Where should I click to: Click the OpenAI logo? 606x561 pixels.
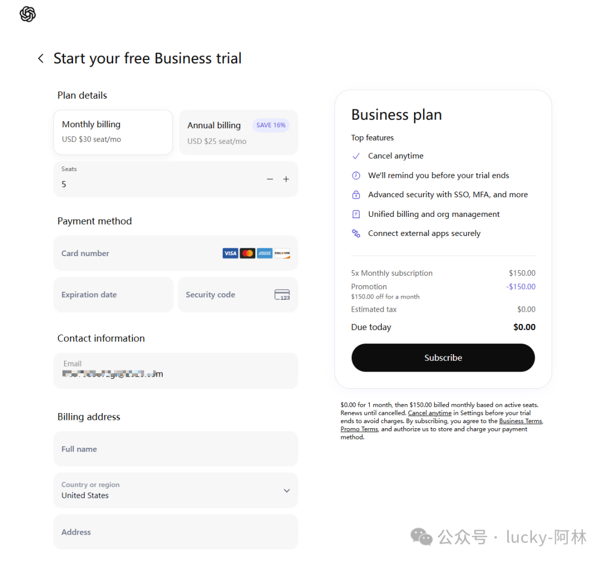(27, 15)
